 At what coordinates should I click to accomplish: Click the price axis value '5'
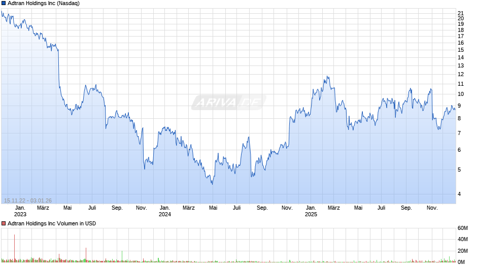[459, 170]
